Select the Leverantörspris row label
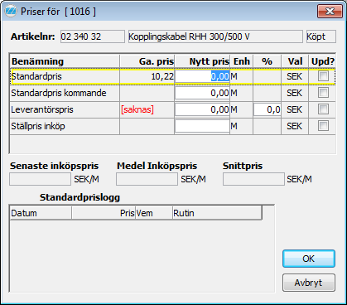The image size is (347, 305). click(x=42, y=109)
